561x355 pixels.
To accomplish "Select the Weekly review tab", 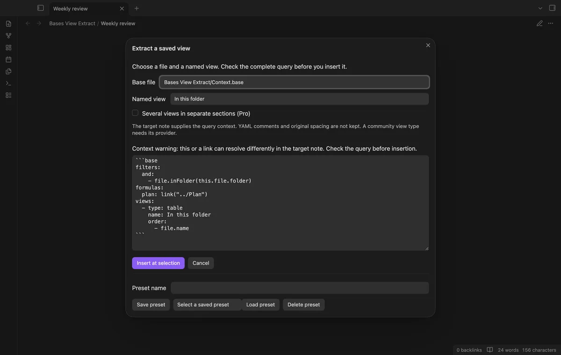I will click(x=89, y=8).
